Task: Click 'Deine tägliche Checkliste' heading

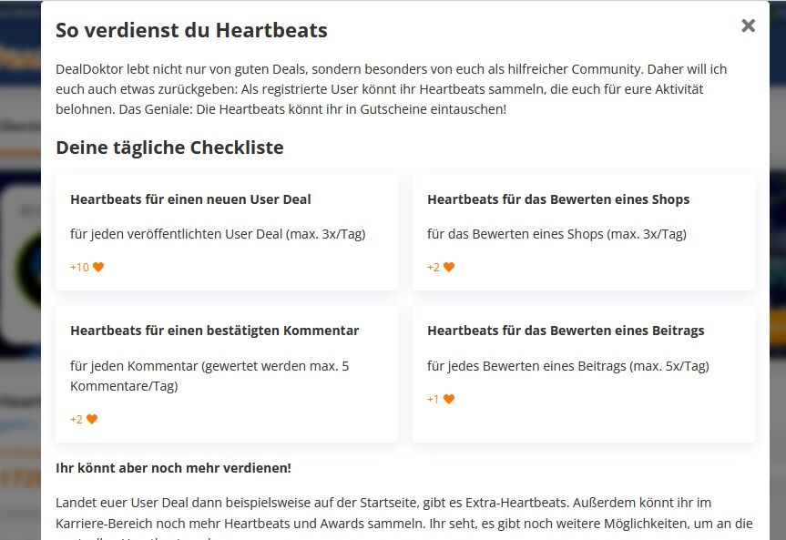Action: click(169, 148)
